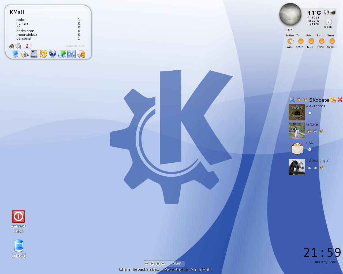The height and width of the screenshot is (274, 343).
Task: Play the track in media player
Action: (x=152, y=264)
